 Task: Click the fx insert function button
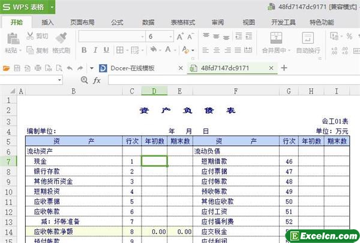97,80
